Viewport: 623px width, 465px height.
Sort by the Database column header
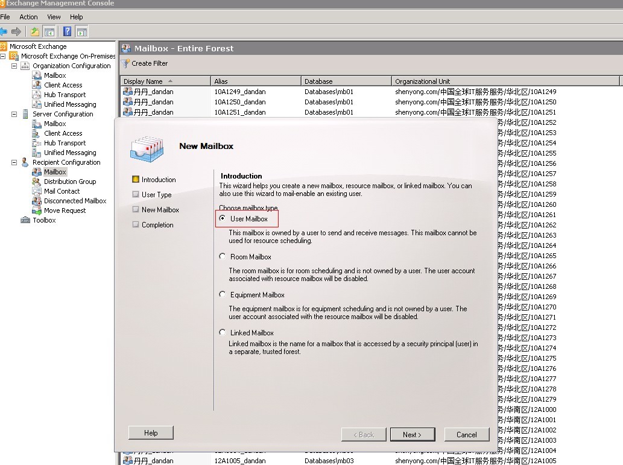tap(346, 81)
